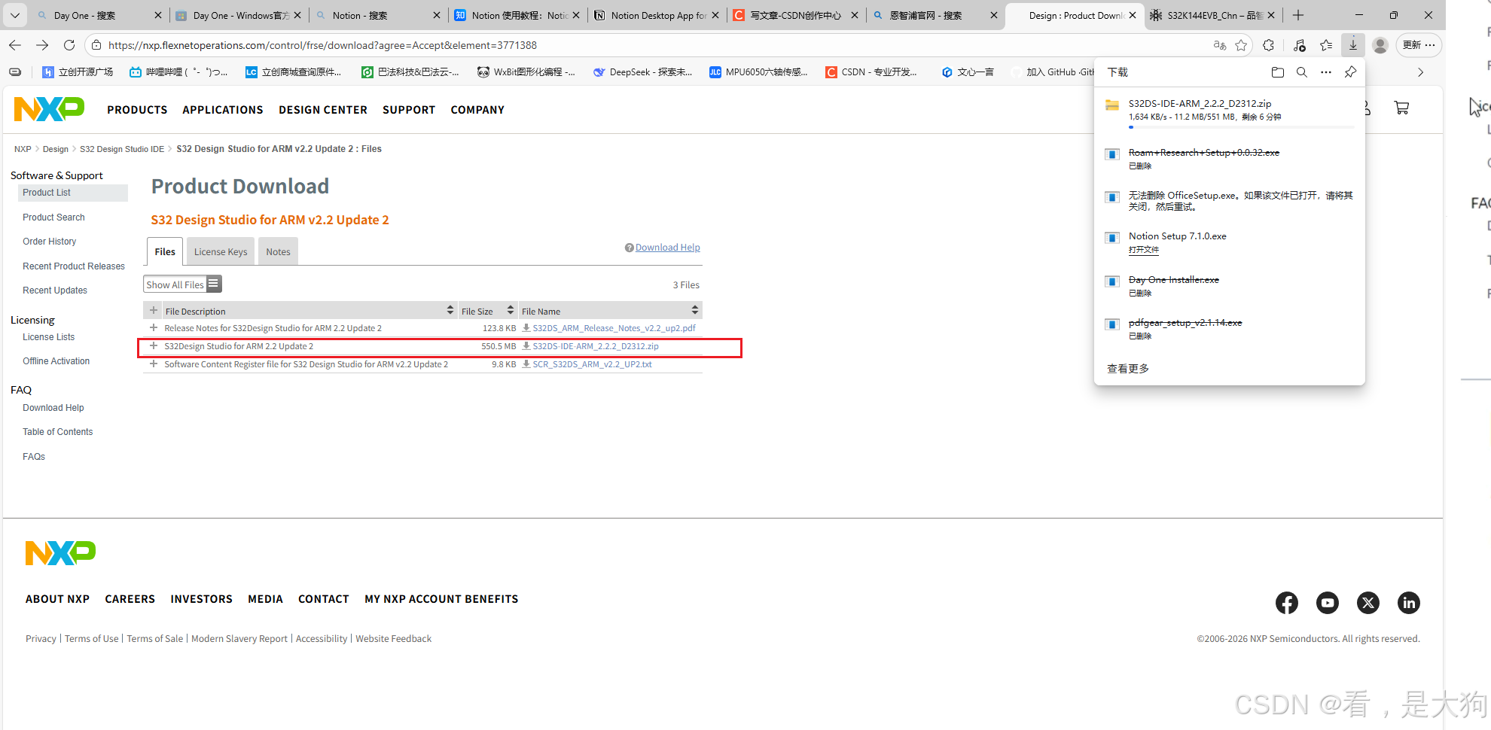Select the Files tab
Screen dimensions: 1491x730
(165, 251)
